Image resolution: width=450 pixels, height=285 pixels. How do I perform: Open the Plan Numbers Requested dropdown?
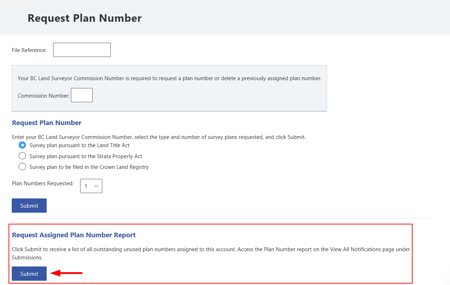click(x=91, y=186)
